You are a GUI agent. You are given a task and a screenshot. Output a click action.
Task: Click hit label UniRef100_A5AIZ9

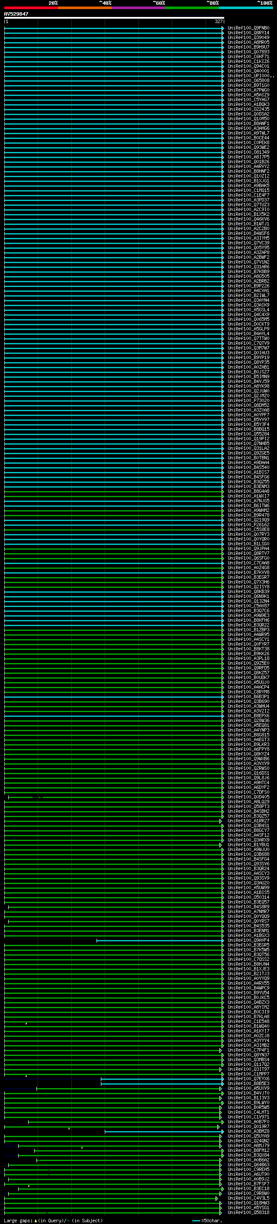(248, 95)
